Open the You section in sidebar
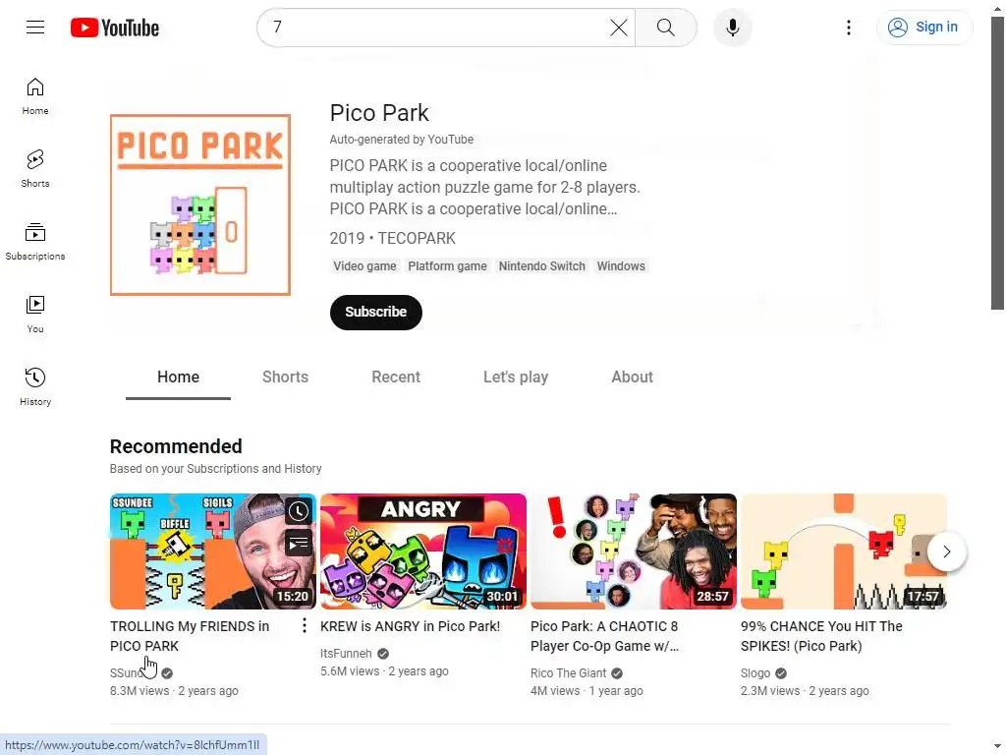Viewport: 1006px width, 755px height. click(35, 314)
